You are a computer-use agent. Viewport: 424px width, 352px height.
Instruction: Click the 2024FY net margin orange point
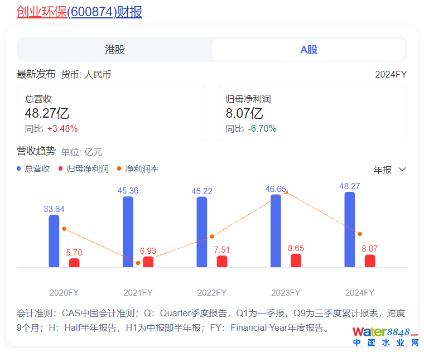click(360, 234)
